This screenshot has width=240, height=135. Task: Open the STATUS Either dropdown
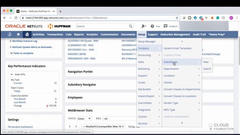84,118
